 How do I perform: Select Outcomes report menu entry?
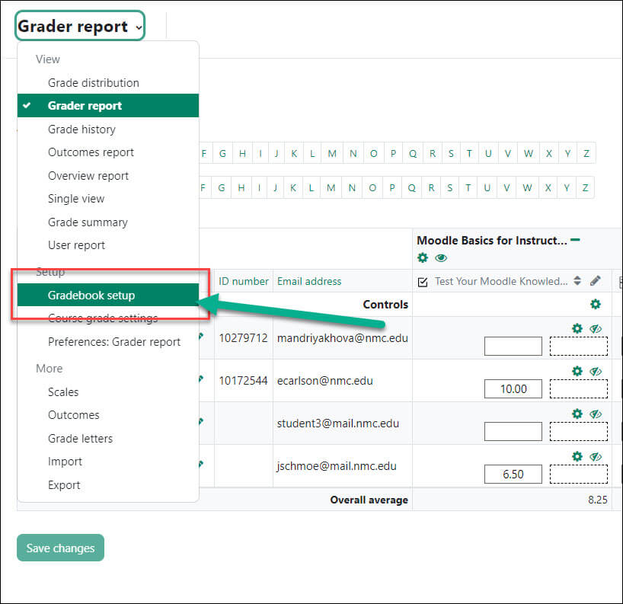point(91,152)
